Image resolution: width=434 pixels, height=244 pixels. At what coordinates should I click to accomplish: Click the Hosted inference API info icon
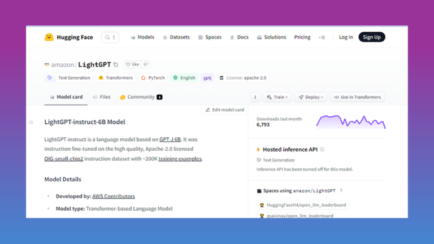click(322, 149)
